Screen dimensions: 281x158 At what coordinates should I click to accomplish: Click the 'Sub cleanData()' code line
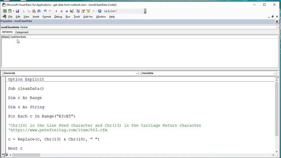(x=26, y=89)
